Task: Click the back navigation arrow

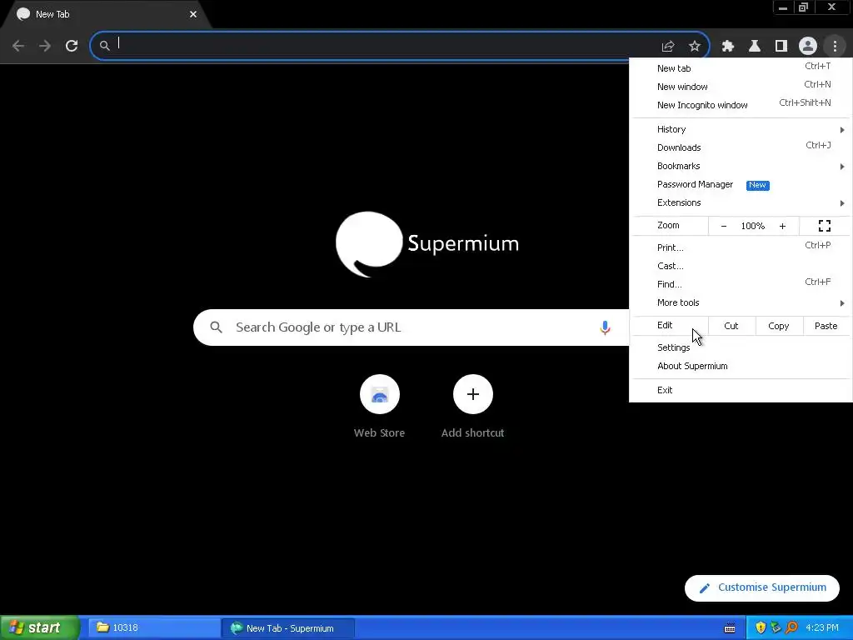Action: 18,46
